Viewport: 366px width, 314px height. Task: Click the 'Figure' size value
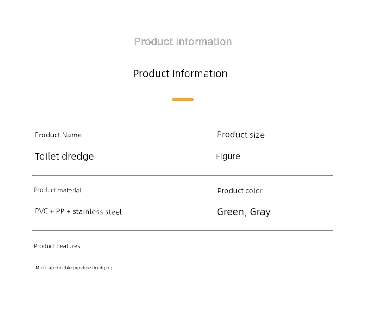click(228, 156)
